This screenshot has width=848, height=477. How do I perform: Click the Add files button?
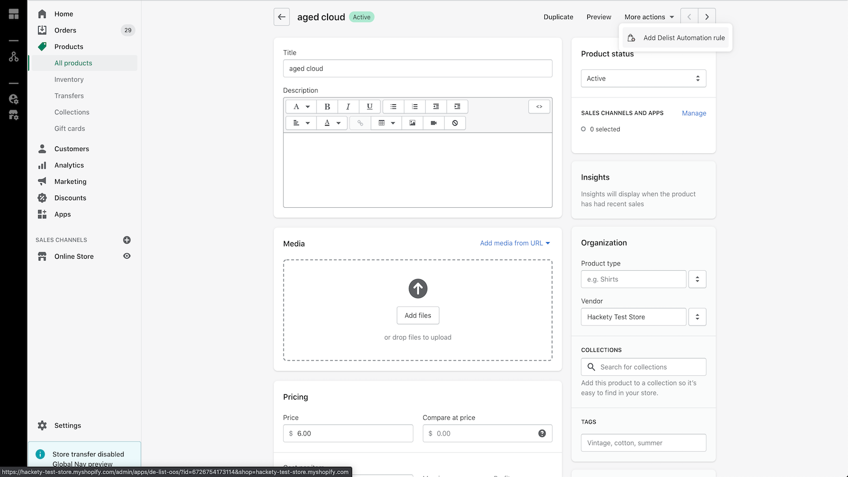click(418, 315)
